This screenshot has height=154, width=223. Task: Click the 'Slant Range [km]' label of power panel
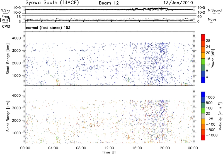tap(8, 59)
